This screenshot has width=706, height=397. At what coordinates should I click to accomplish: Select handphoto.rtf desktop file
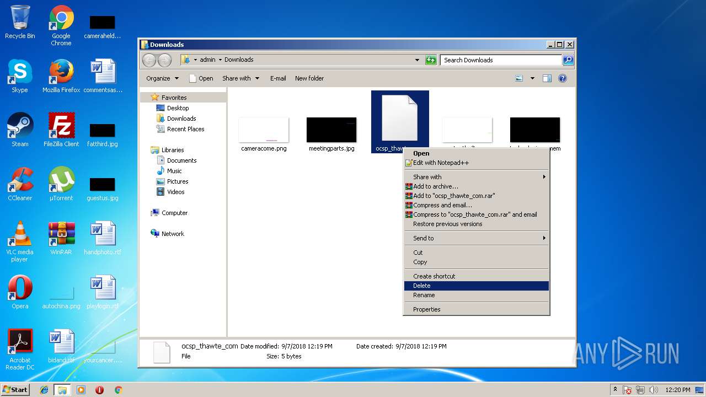click(x=103, y=238)
